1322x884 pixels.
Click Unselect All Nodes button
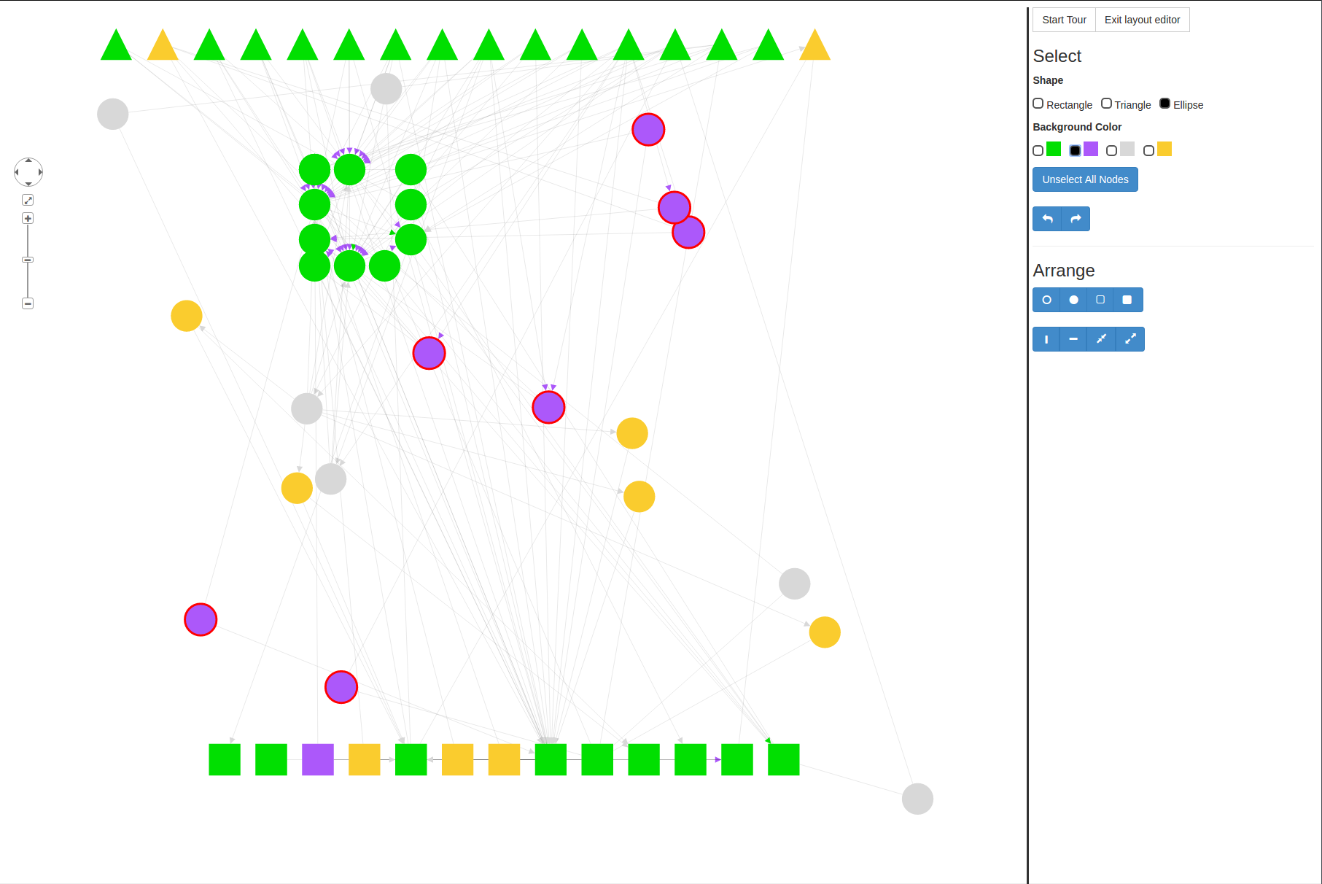1085,179
